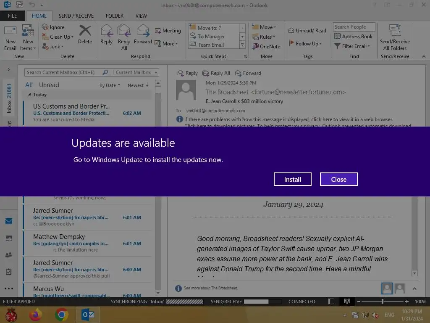Click the Delete icon in ribbon
This screenshot has width=430, height=323.
[85, 34]
